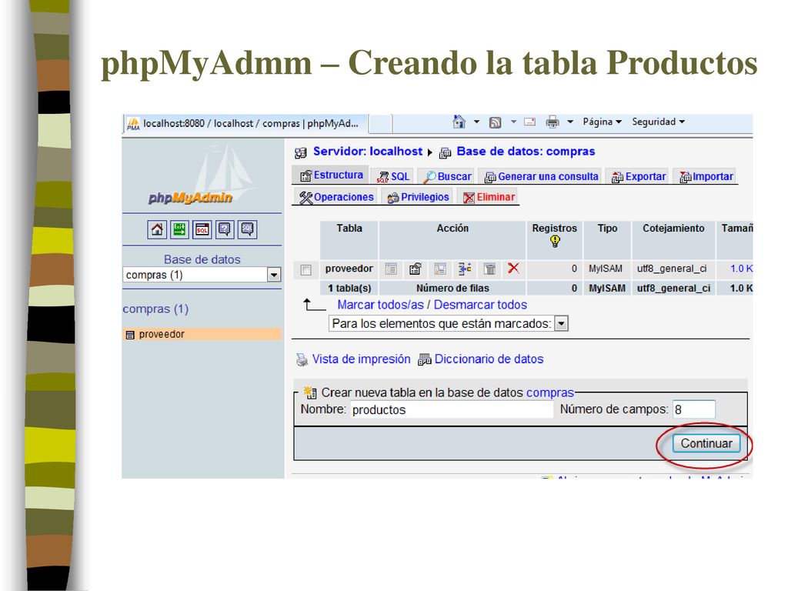
Task: Click the printer icon next to Vista de impresión
Action: coord(302,359)
